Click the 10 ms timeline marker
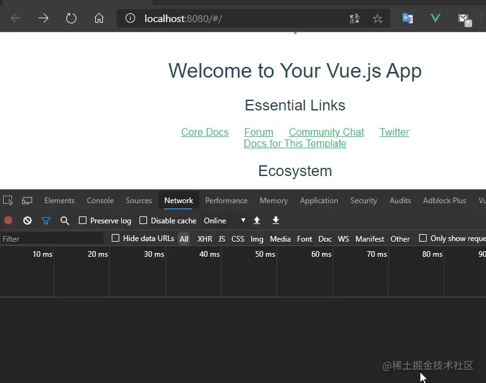 tap(42, 254)
